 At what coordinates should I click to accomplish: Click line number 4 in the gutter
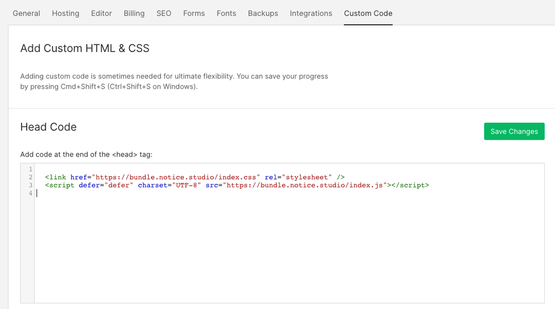30,193
